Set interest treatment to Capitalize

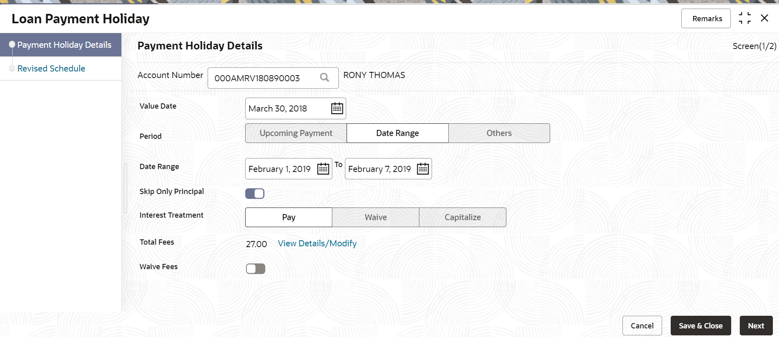click(x=463, y=217)
